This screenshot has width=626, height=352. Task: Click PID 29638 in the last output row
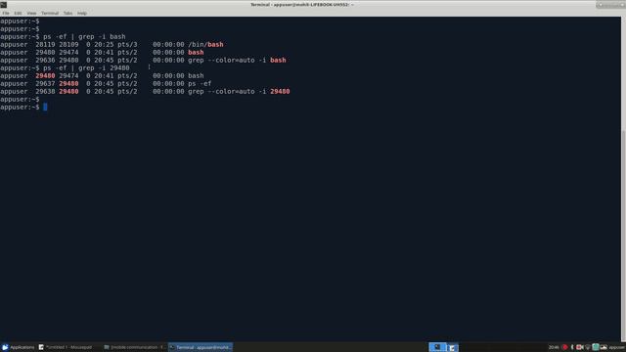coord(45,91)
